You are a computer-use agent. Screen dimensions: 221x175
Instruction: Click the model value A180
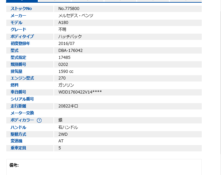[63, 23]
